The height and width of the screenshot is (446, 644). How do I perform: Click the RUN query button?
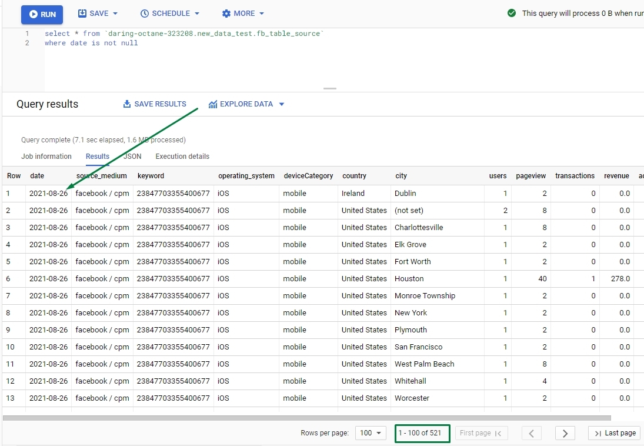[42, 14]
